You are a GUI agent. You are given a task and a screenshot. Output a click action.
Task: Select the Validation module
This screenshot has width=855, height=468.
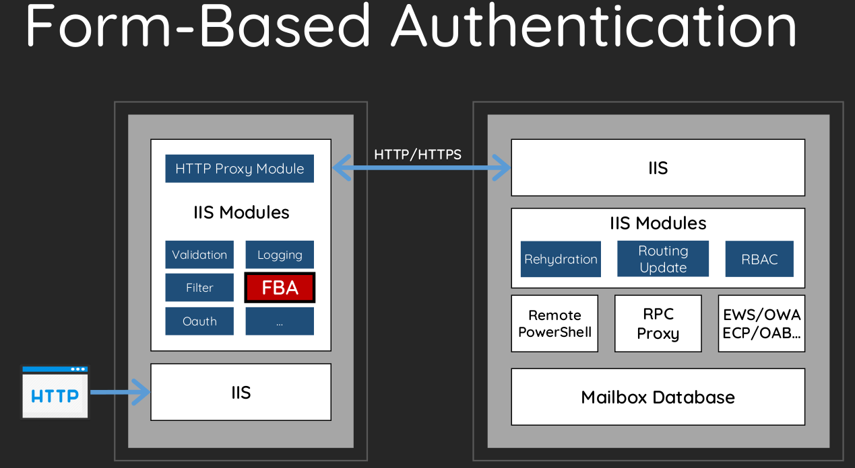pyautogui.click(x=199, y=255)
